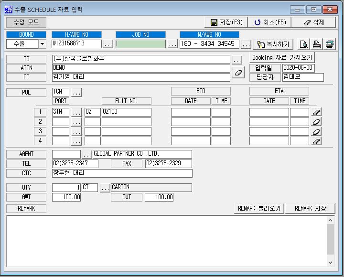Click row 1 flight number field OZ123

coord(127,112)
